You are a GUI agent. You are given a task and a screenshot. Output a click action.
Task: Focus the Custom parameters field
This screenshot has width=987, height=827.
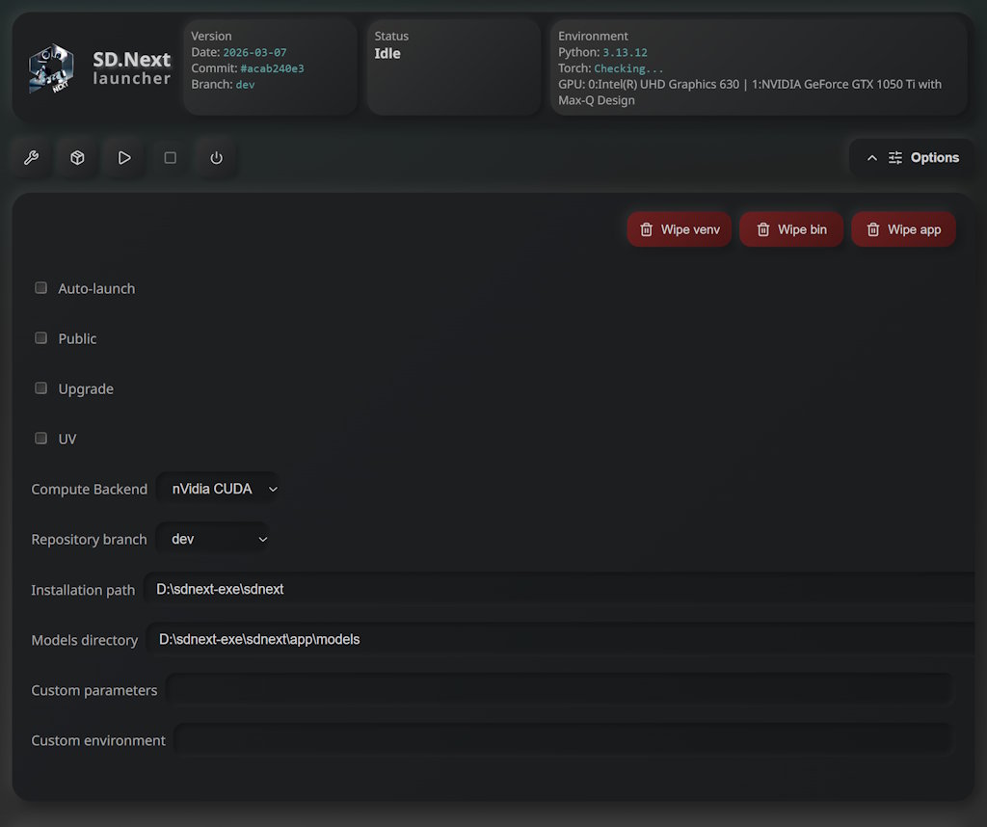click(560, 690)
